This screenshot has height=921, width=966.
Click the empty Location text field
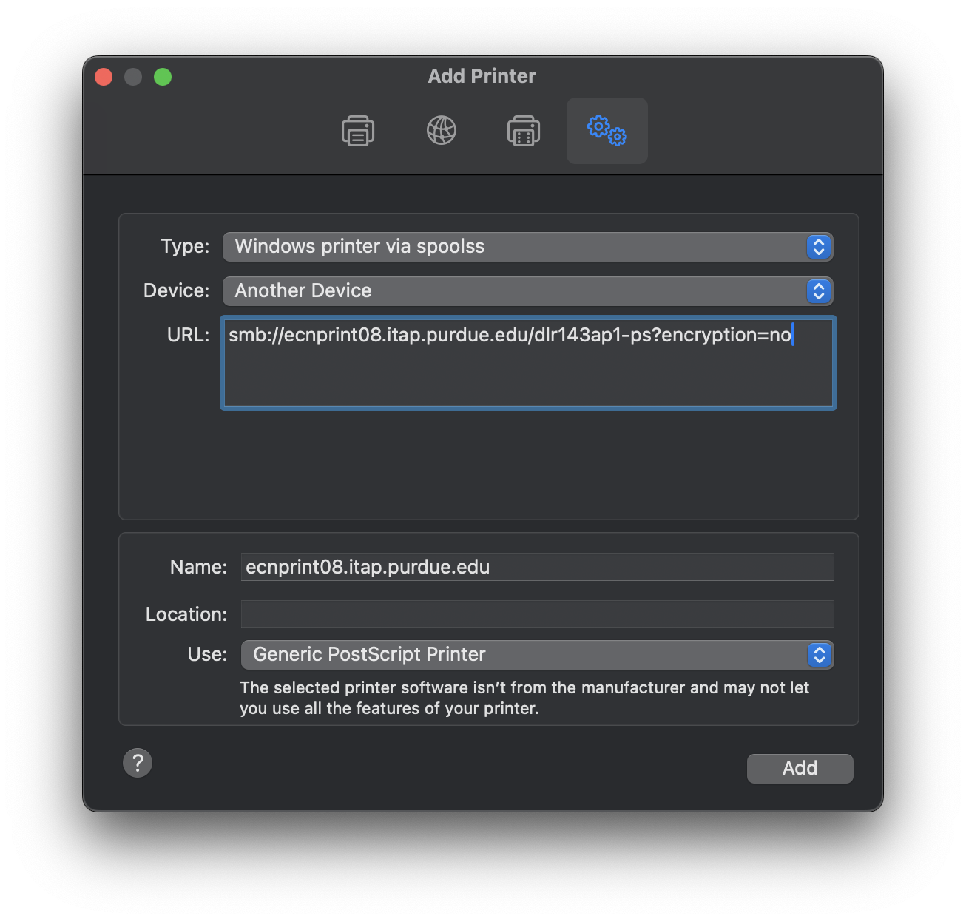pyautogui.click(x=537, y=614)
